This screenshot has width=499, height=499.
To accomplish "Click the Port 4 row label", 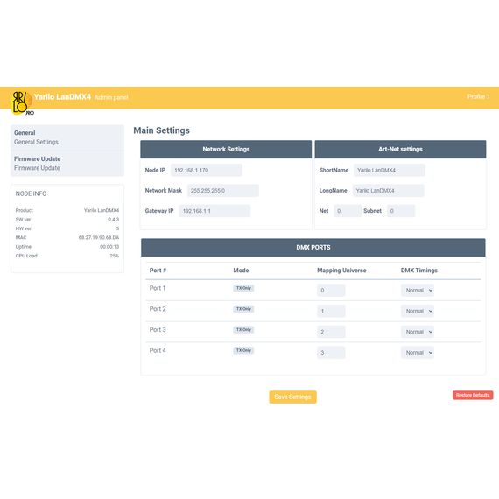I will [158, 350].
